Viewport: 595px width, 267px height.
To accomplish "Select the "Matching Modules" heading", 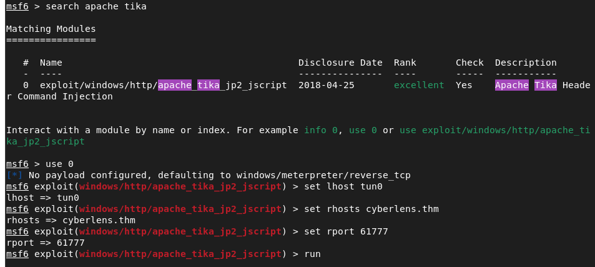I will click(51, 29).
